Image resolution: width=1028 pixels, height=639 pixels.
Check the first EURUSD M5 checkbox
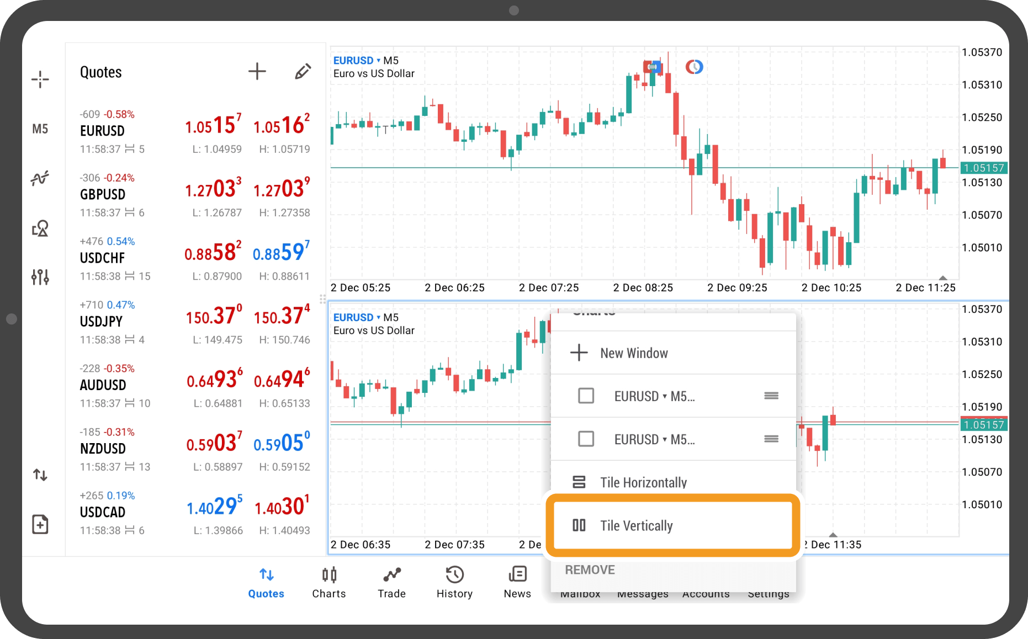(x=586, y=396)
